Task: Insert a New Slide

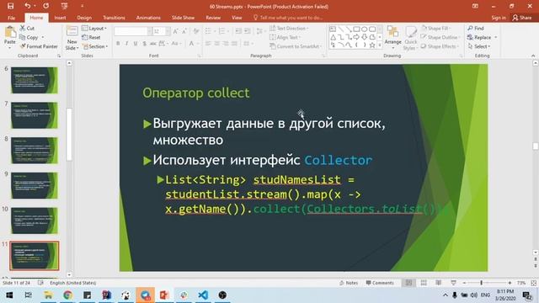Action: click(x=72, y=38)
